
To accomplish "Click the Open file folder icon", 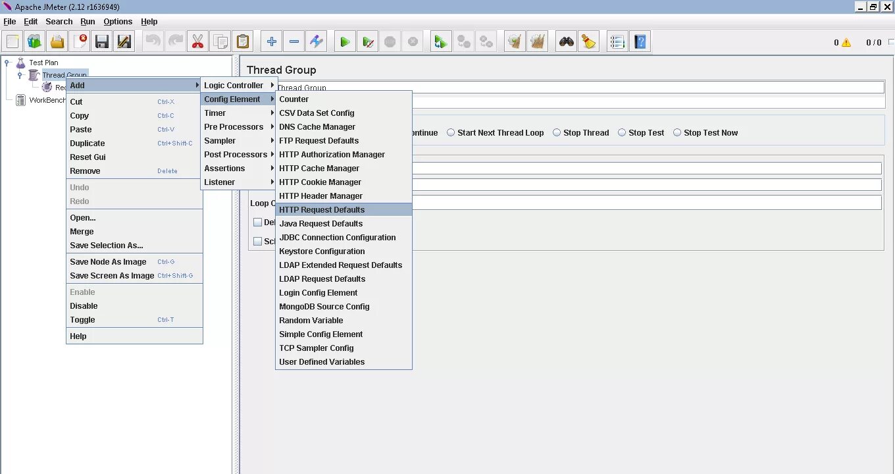I will 57,42.
